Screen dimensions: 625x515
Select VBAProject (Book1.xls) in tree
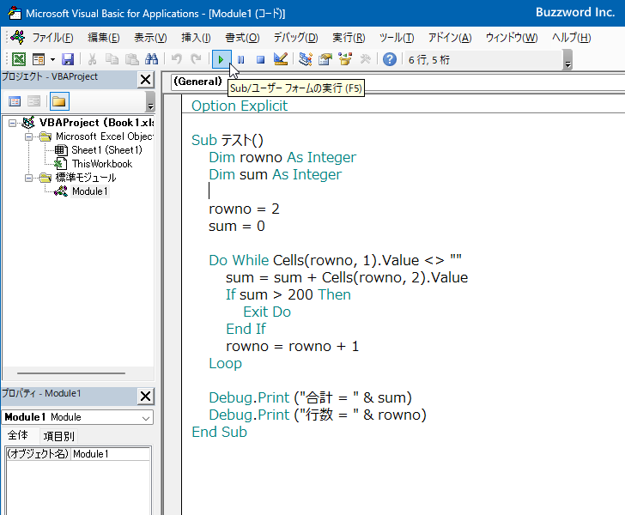(96, 123)
